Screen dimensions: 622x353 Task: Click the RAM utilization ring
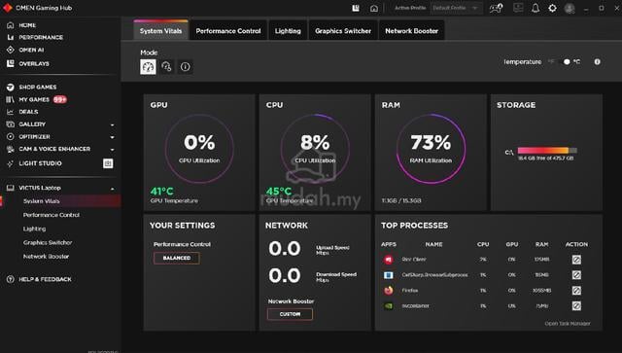point(431,149)
